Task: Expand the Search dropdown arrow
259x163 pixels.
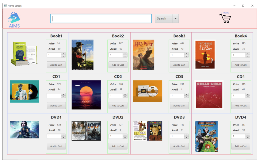Action: pos(176,18)
